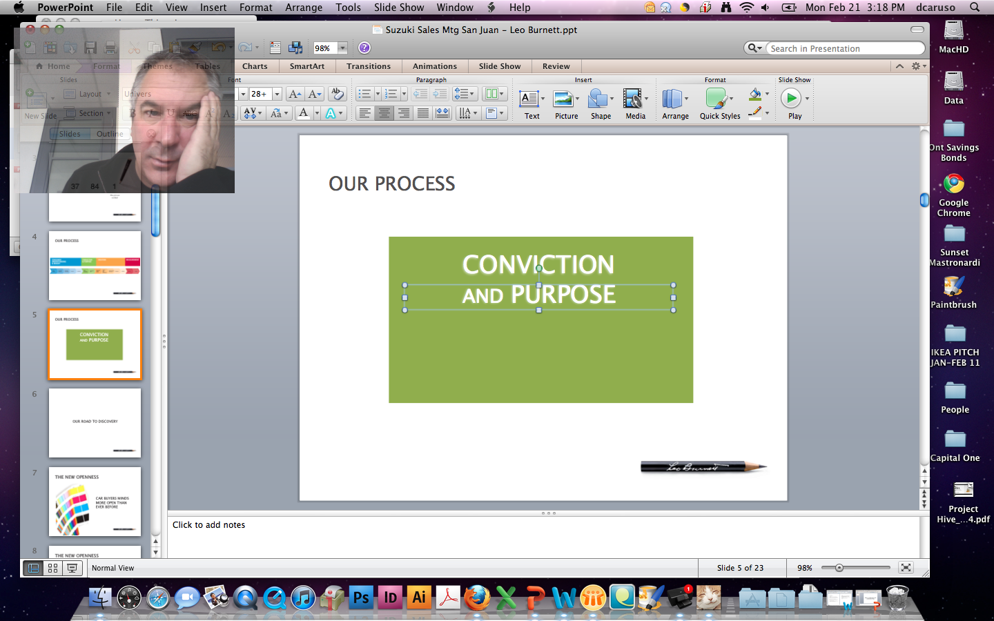Click the purple Help question mark icon
The width and height of the screenshot is (994, 621).
click(x=364, y=48)
